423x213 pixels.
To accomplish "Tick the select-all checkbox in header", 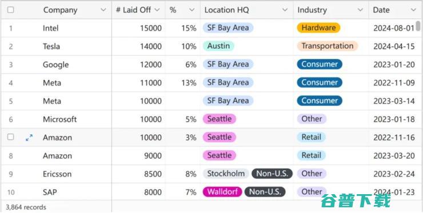I will [10, 10].
